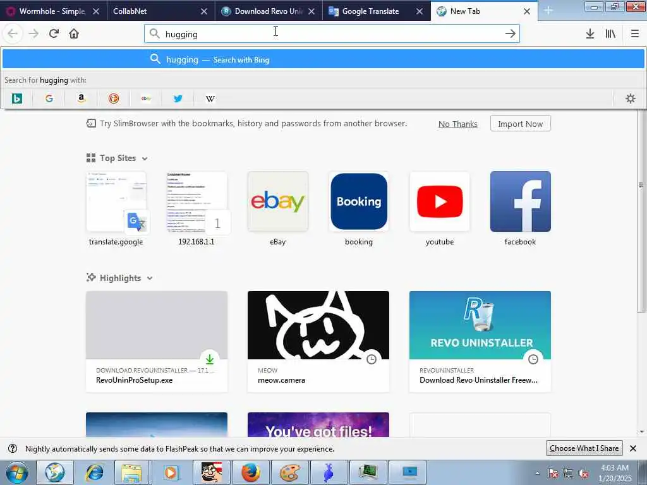Show hidden system tray icons
Viewport: 647px width, 485px height.
tap(537, 474)
